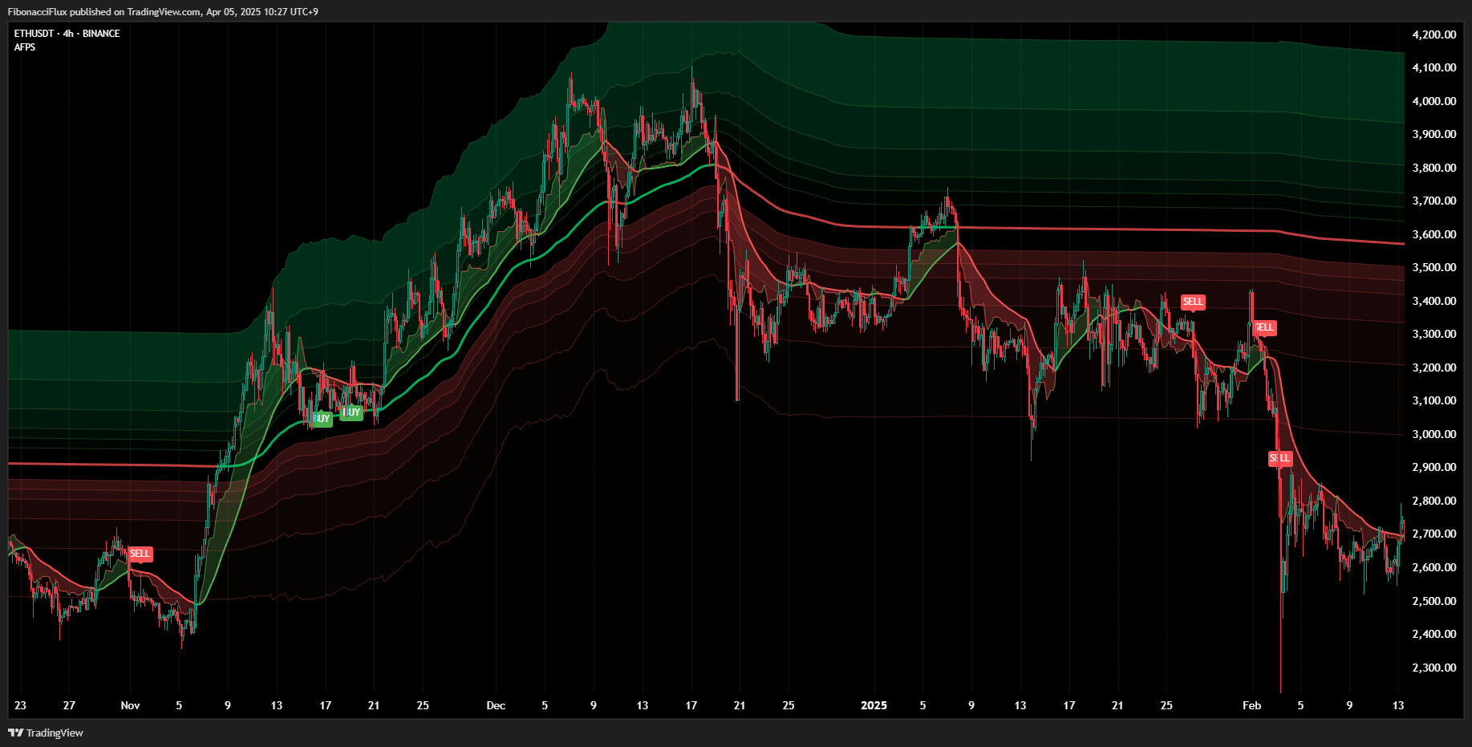Viewport: 1472px width, 747px height.
Task: Click the 27 date label on the time axis
Action: pos(69,705)
